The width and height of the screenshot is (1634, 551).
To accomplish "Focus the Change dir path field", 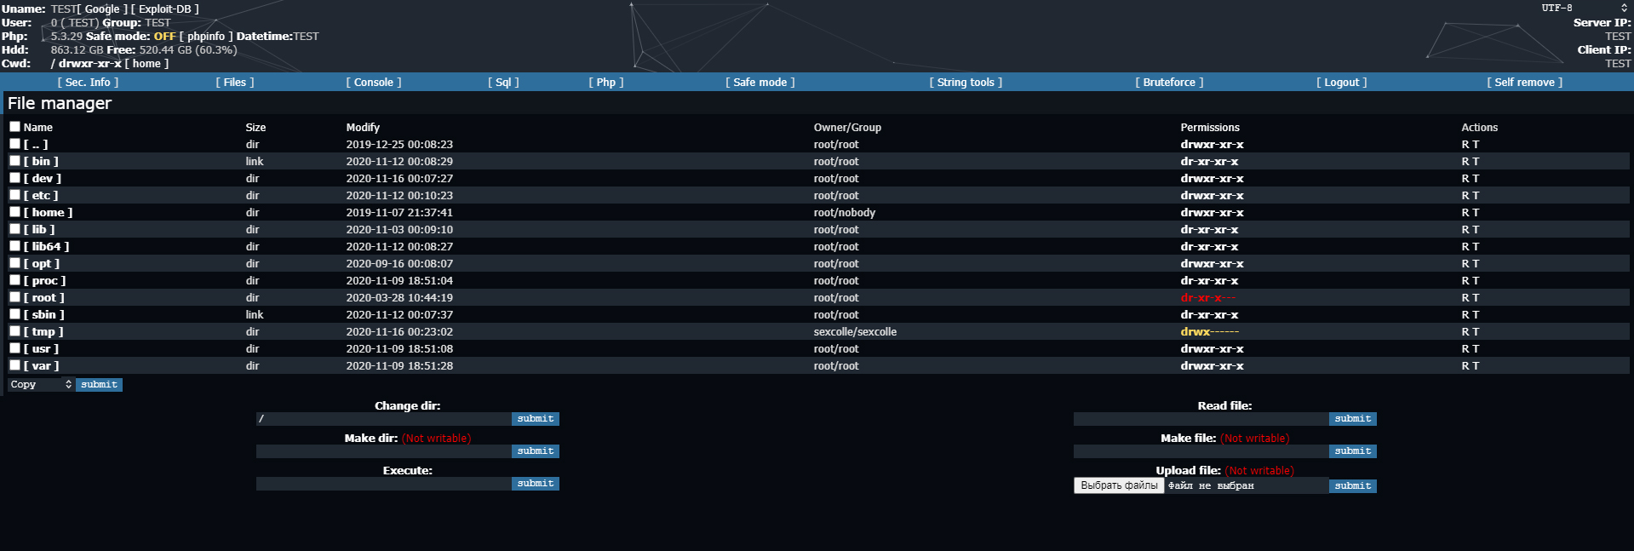I will coord(384,419).
